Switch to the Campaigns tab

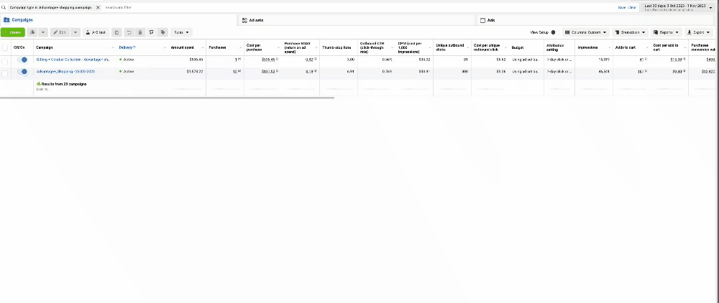point(119,20)
